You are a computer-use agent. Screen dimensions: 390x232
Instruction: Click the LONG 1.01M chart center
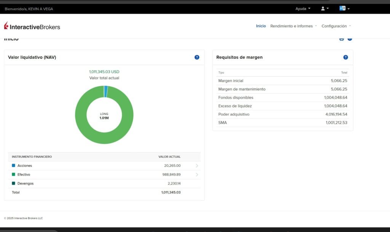tap(104, 116)
